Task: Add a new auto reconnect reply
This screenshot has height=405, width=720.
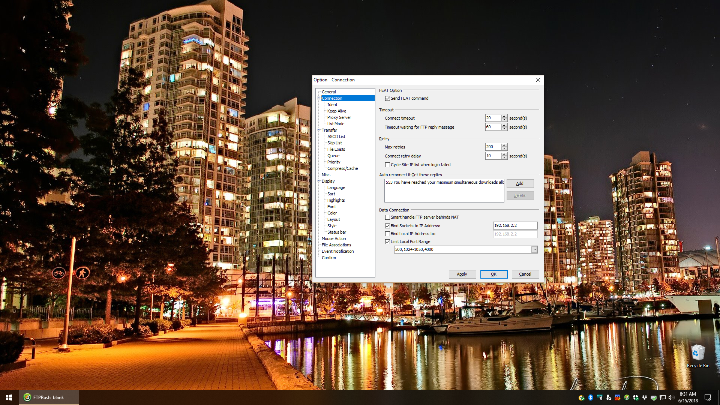Action: pyautogui.click(x=520, y=184)
